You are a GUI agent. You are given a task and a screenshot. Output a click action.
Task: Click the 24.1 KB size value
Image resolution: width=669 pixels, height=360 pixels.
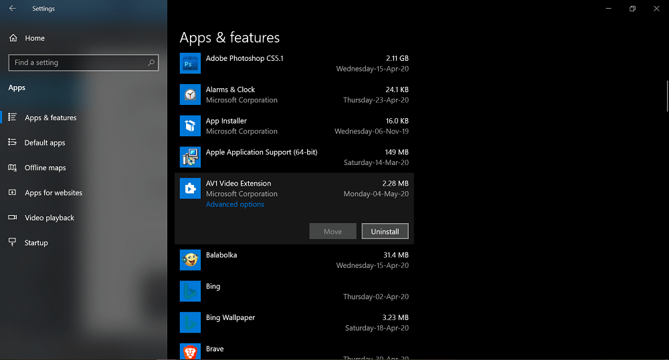[x=397, y=89]
